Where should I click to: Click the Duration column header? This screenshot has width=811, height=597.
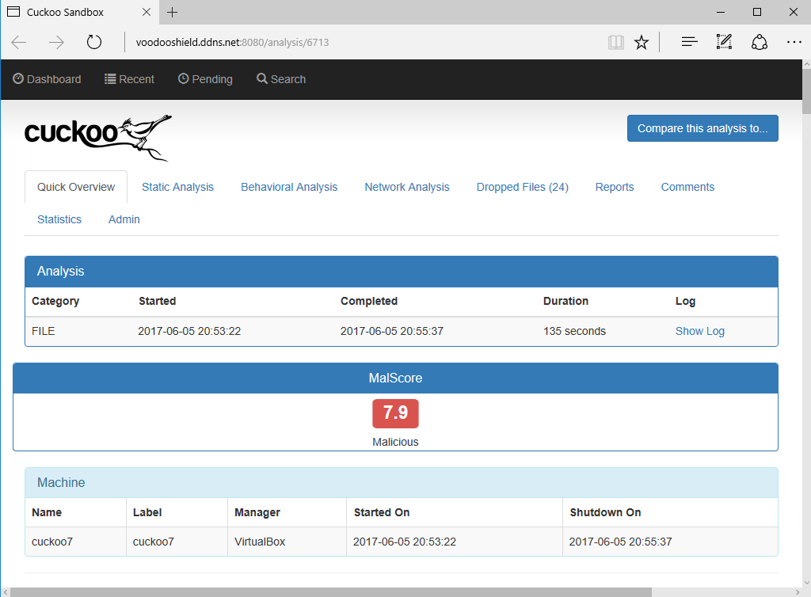(565, 301)
